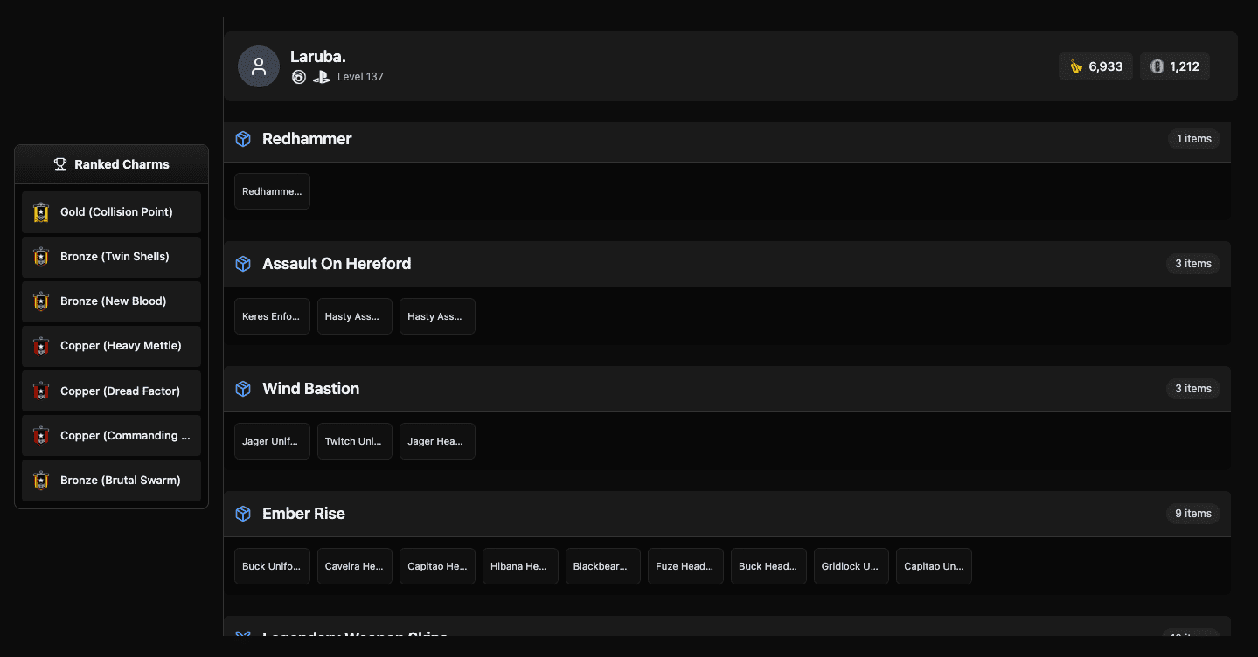
Task: Select Copper (Heavy Mettle) charm
Action: (x=112, y=346)
